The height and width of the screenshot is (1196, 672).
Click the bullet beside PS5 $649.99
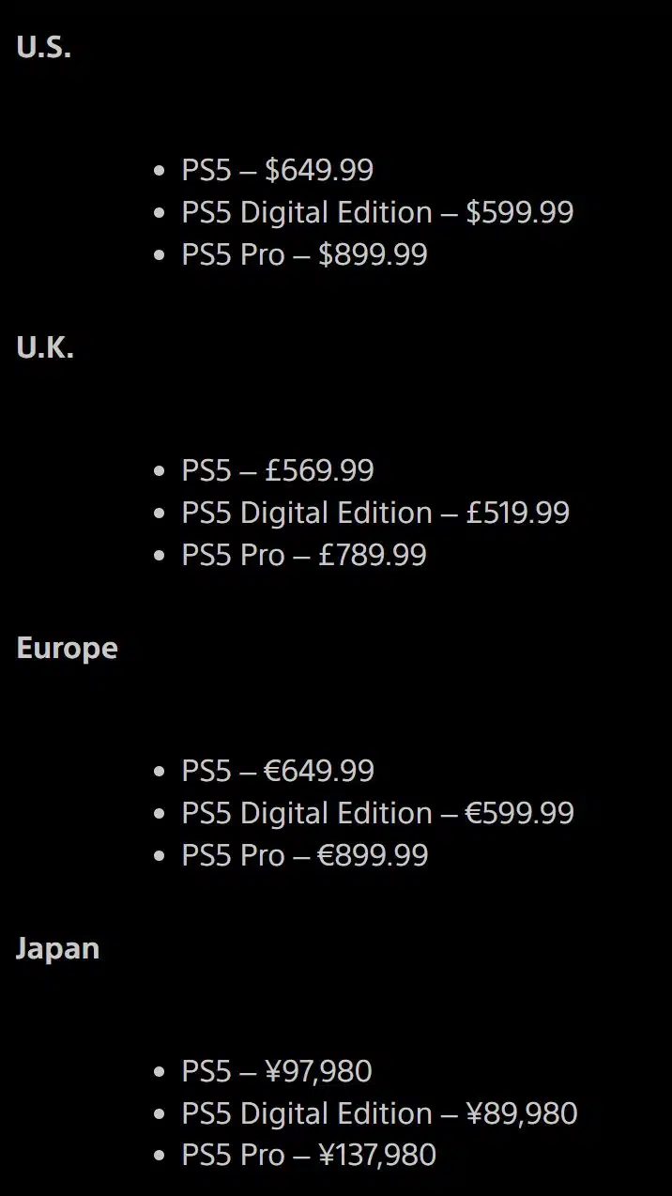pos(159,171)
